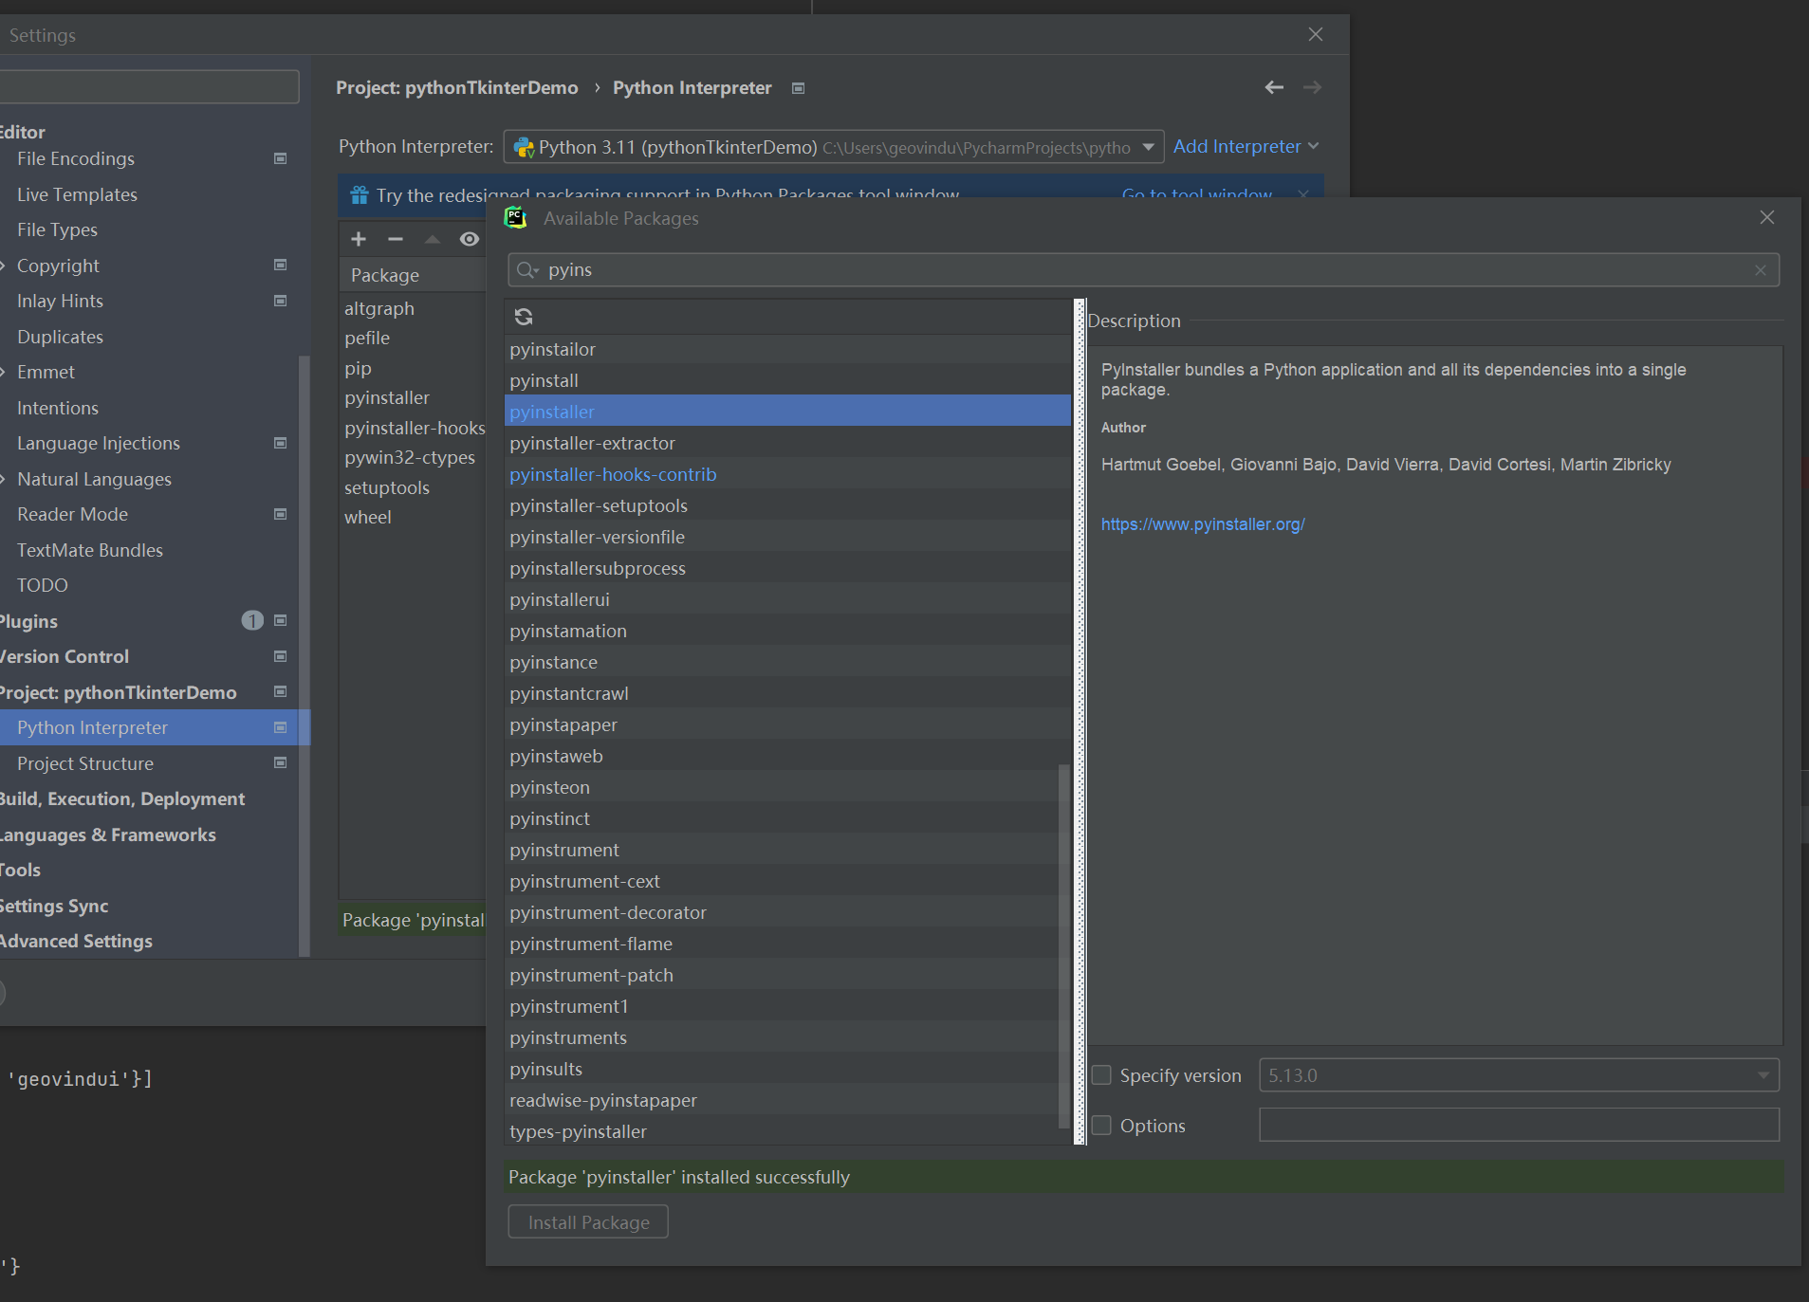Viewport: 1809px width, 1302px height.
Task: Open the Python Interpreter dropdown
Action: coord(1148,147)
